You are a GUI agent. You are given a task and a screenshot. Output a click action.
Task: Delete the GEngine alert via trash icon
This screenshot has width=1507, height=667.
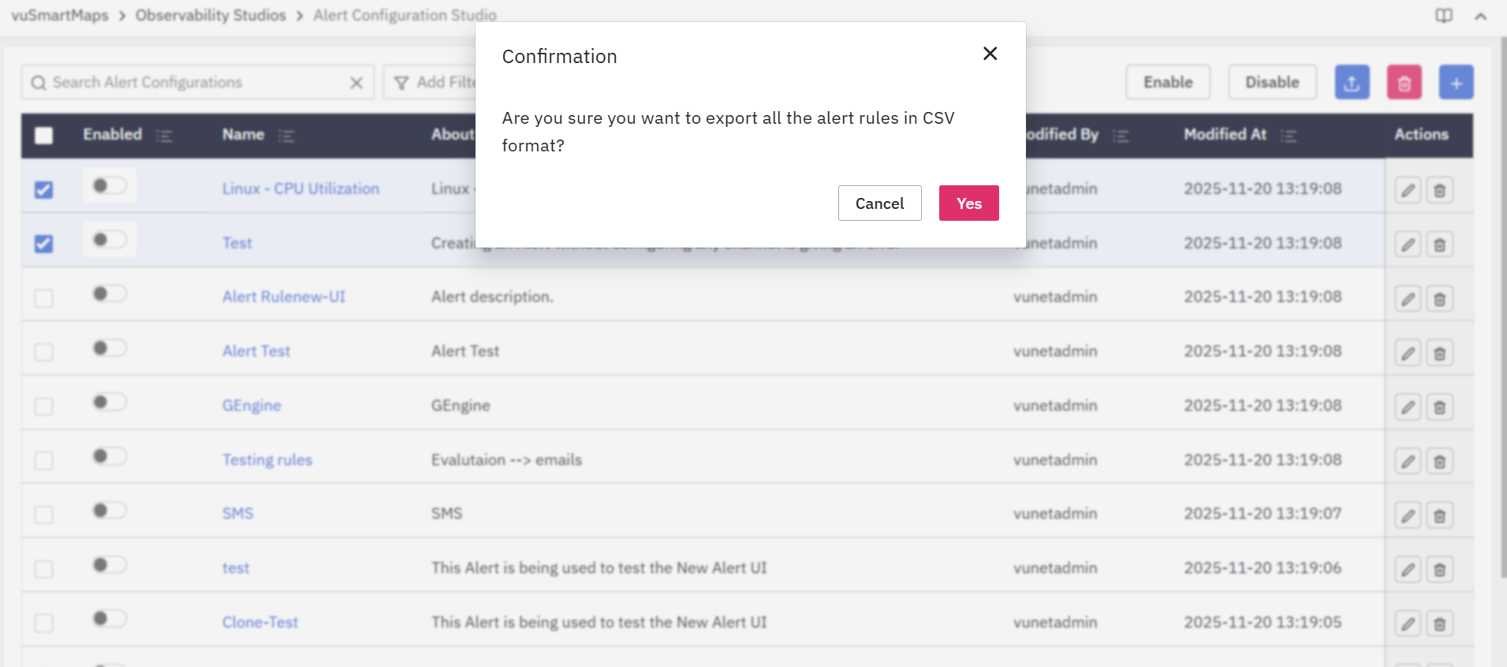coord(1439,408)
